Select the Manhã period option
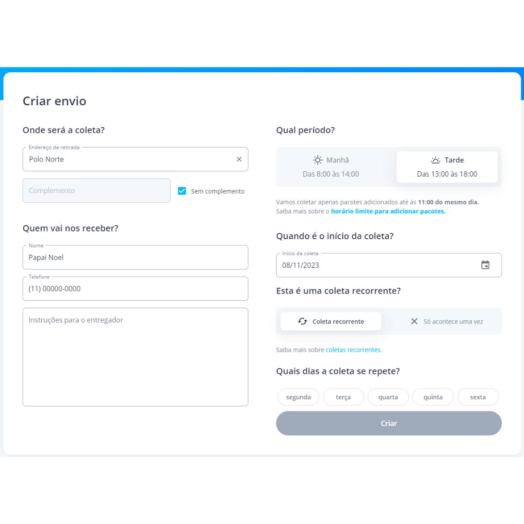The height and width of the screenshot is (524, 524). click(x=331, y=167)
